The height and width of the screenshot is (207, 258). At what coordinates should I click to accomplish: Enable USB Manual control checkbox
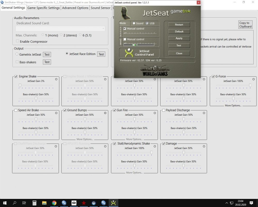tap(125, 39)
